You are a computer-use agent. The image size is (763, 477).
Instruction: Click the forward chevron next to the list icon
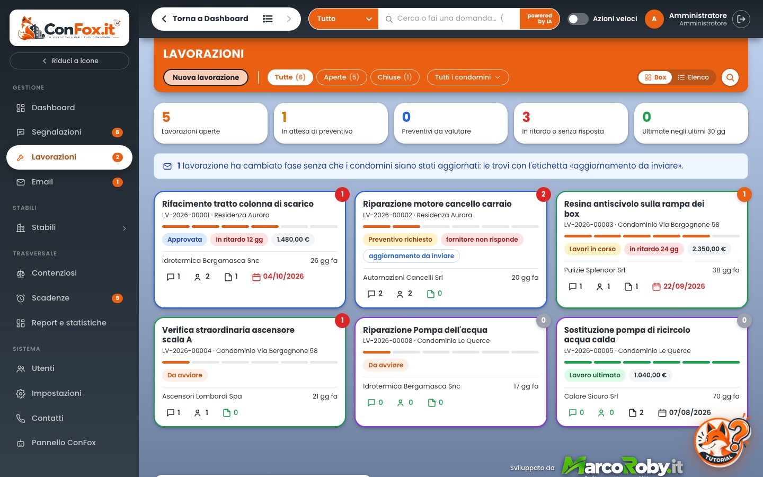[289, 19]
